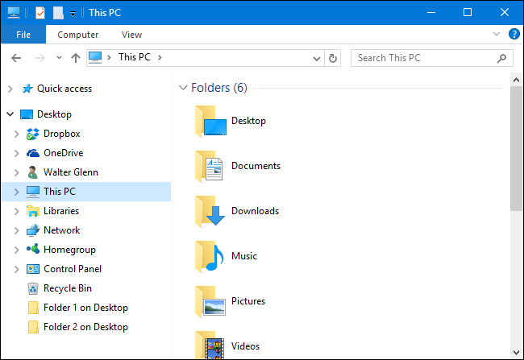524x360 pixels.
Task: Expand the OneDrive tree node
Action: 16,153
